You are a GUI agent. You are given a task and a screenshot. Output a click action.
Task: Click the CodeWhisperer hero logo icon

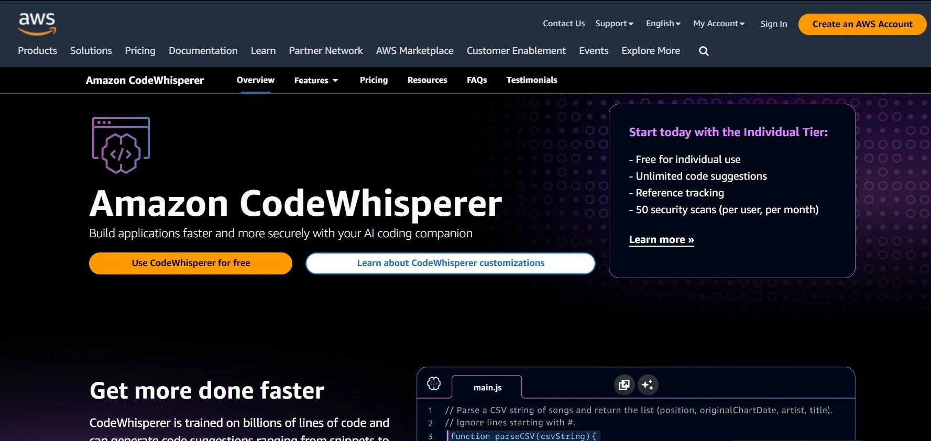[x=121, y=145]
